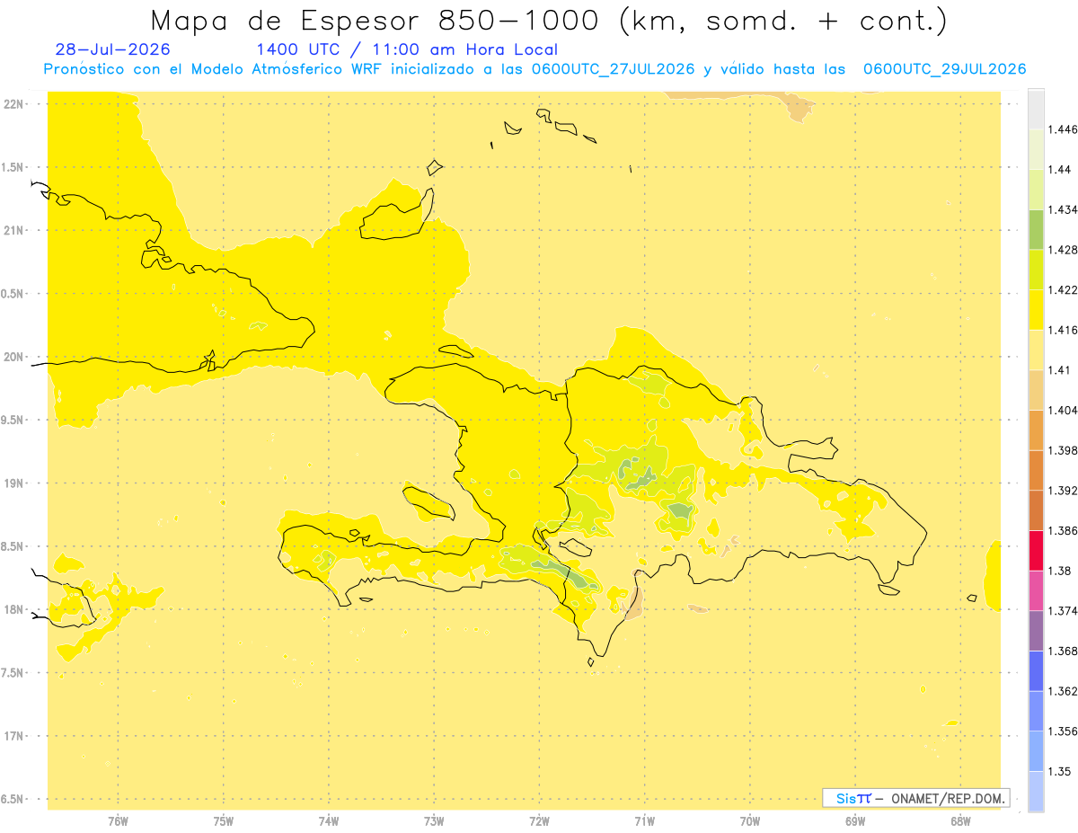Click the '1400 UTC / 11:00 am Hora Local' text
1078x833 pixels.
tap(407, 50)
